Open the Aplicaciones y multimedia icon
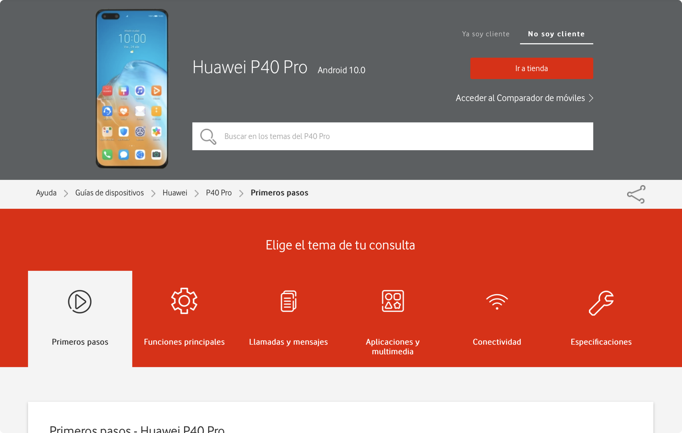 click(x=393, y=301)
